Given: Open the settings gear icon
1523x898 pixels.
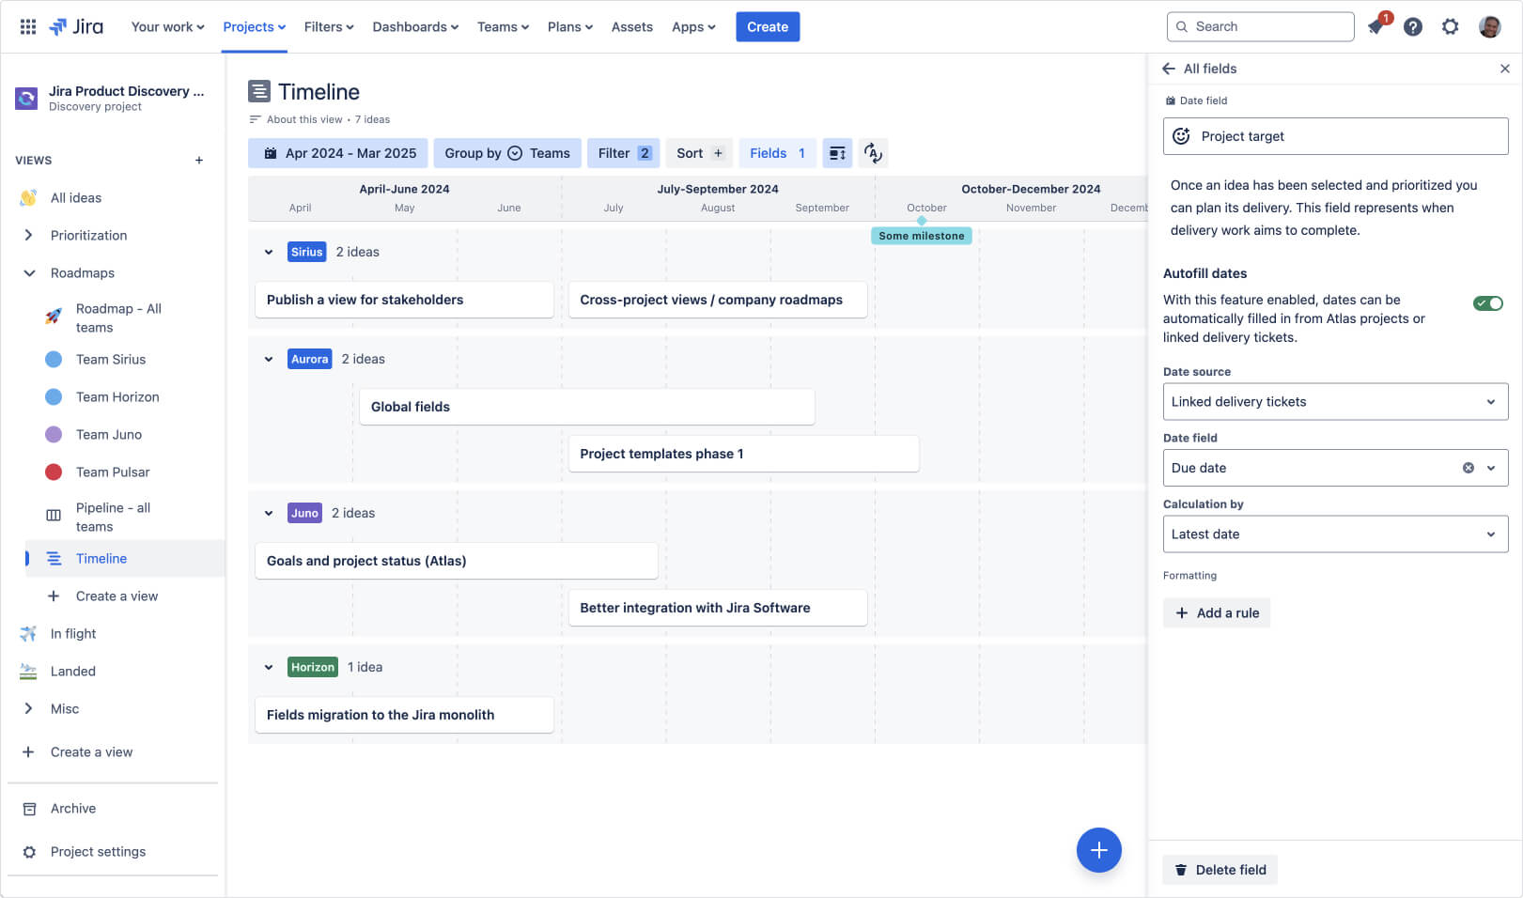Looking at the screenshot, I should (1450, 26).
